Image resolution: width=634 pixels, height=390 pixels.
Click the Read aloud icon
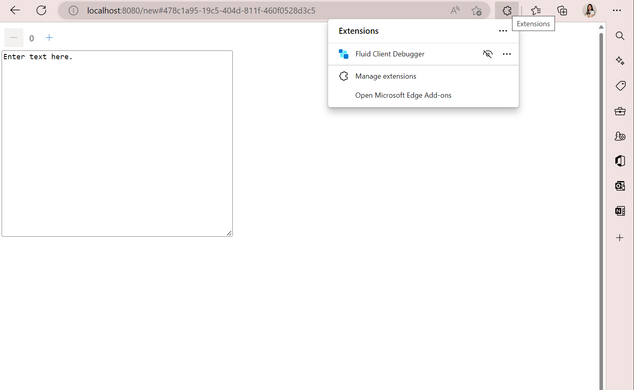(x=455, y=11)
